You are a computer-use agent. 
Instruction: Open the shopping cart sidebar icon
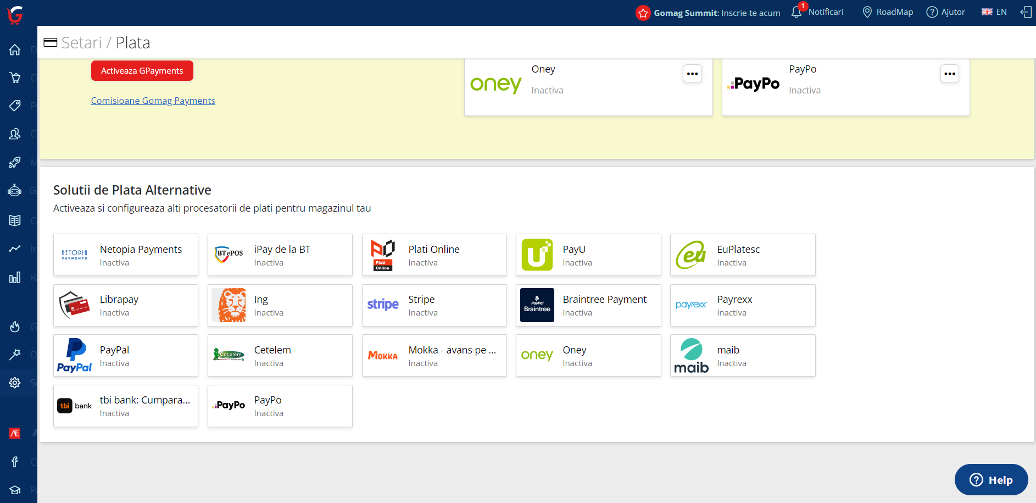tap(15, 78)
